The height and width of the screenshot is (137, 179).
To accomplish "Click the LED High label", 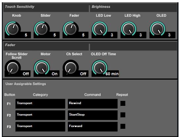I will tap(133, 16).
